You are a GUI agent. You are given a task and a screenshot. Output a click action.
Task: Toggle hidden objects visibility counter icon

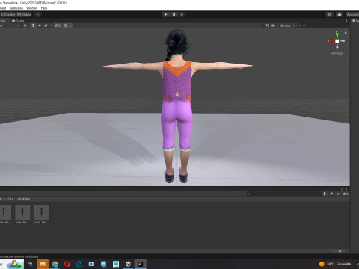pyautogui.click(x=58, y=25)
